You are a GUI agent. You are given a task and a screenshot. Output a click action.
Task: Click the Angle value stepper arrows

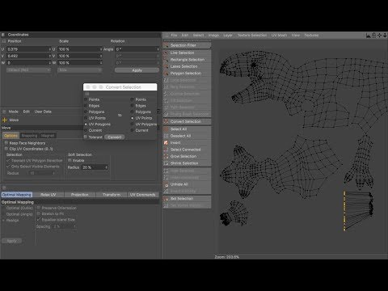point(158,49)
